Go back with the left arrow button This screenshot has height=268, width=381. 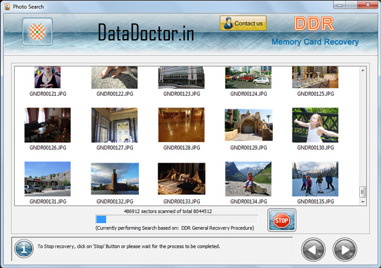313,250
